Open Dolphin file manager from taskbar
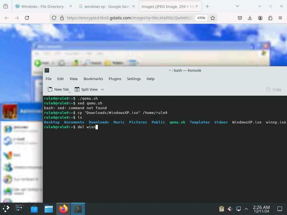 [x=49, y=209]
